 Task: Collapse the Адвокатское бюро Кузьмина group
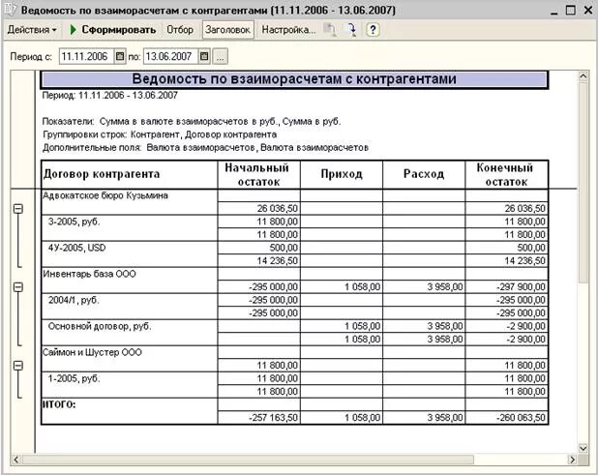[18, 209]
